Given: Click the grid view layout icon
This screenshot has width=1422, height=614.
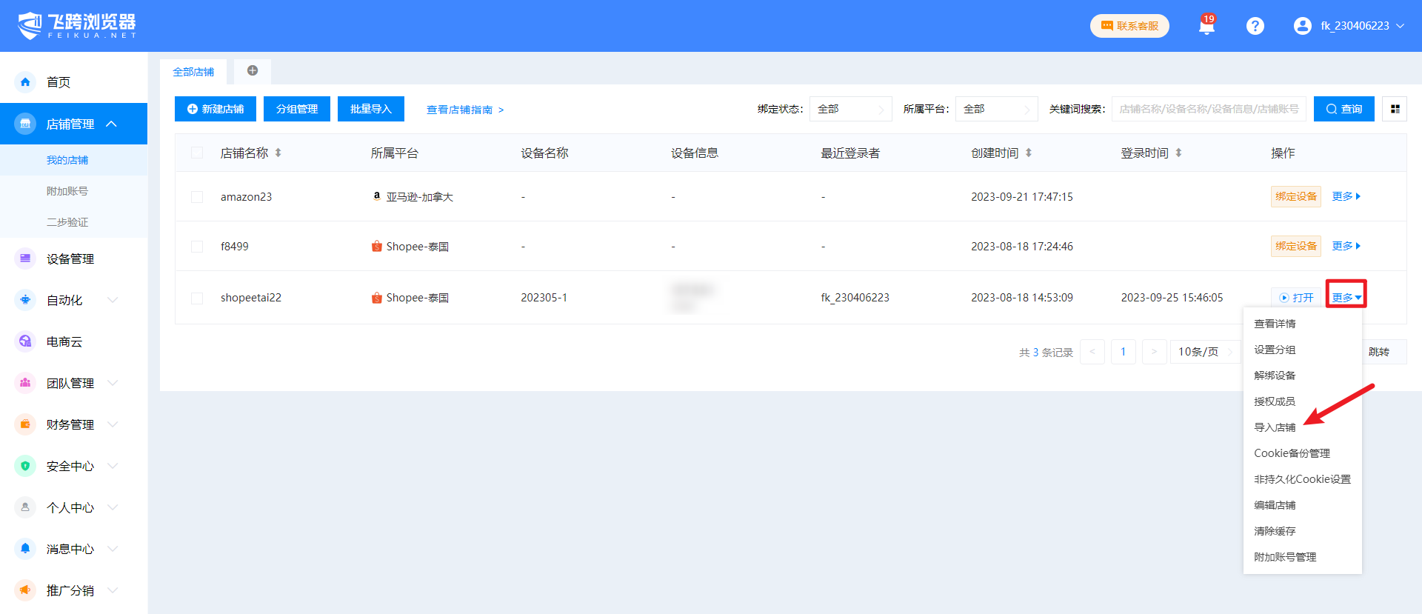Looking at the screenshot, I should (x=1395, y=109).
